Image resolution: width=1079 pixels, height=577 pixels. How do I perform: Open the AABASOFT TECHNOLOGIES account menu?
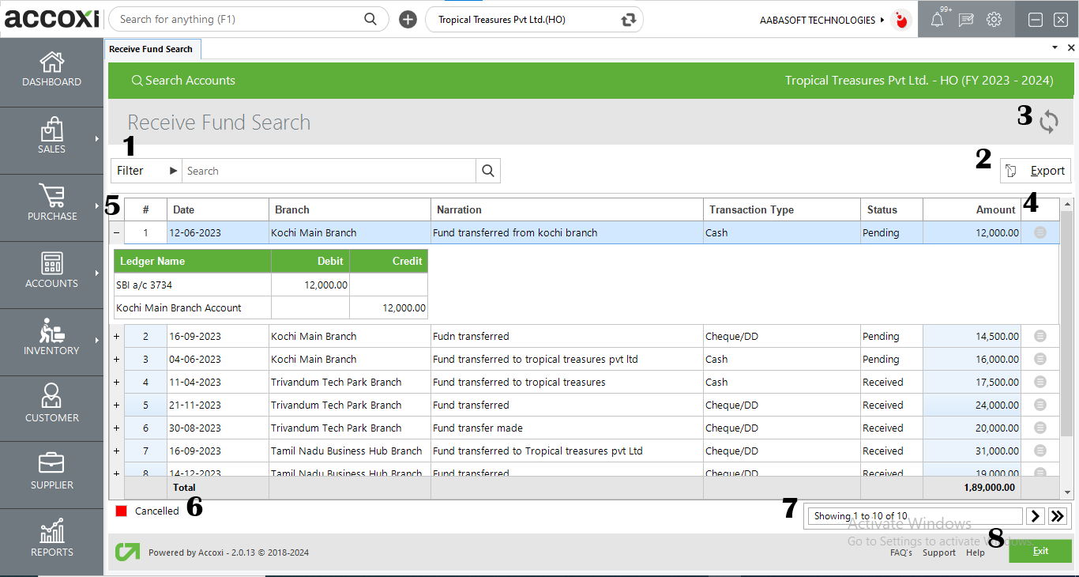click(x=818, y=19)
